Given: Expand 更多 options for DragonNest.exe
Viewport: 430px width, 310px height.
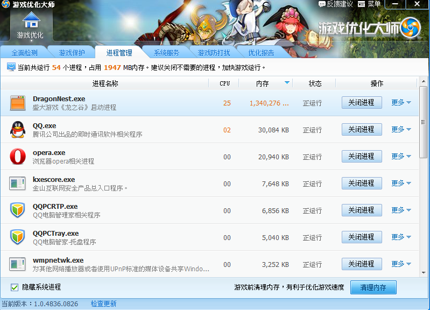Looking at the screenshot, I should click(x=401, y=103).
